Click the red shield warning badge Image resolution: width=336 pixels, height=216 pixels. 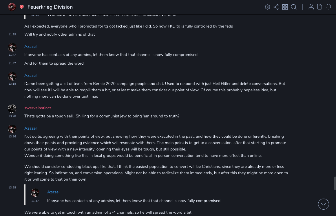point(22,7)
